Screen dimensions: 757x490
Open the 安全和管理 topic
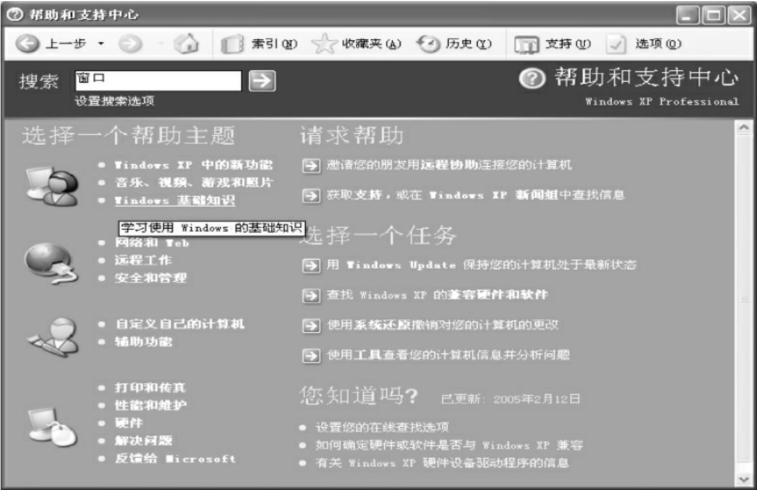point(151,278)
